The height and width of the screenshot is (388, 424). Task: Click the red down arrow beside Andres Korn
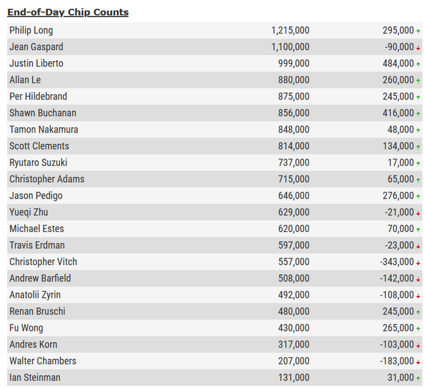point(418,345)
